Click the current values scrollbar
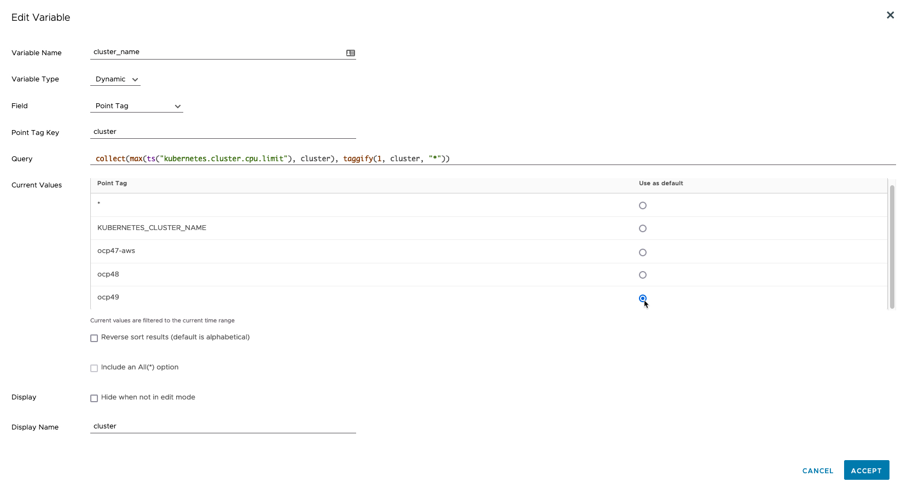907x494 pixels. (x=892, y=246)
